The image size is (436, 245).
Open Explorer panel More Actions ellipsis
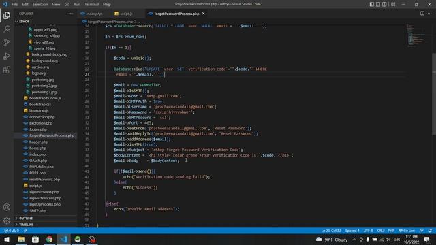click(x=71, y=14)
